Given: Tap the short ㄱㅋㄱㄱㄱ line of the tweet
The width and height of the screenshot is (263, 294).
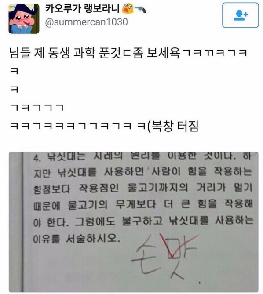Looking at the screenshot, I should (37, 108).
